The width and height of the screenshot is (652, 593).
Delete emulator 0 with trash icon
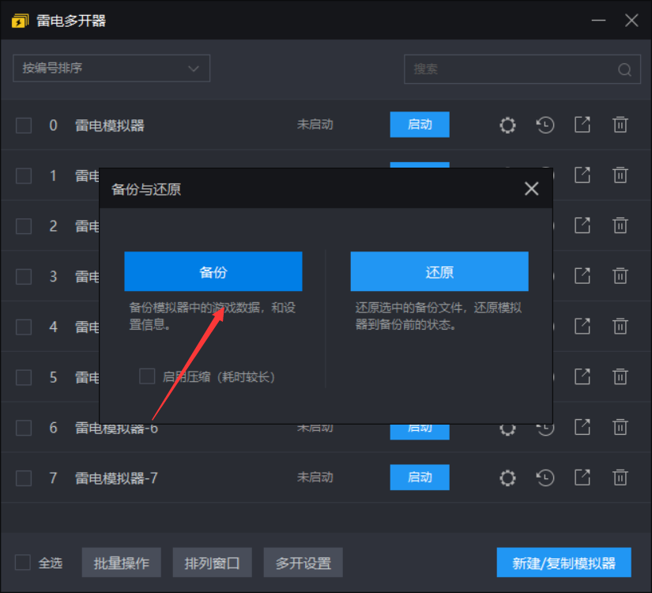(620, 125)
